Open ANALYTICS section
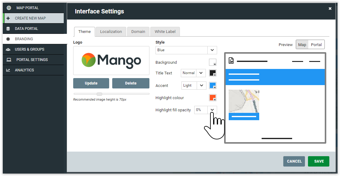The height and width of the screenshot is (176, 340). (x=33, y=70)
